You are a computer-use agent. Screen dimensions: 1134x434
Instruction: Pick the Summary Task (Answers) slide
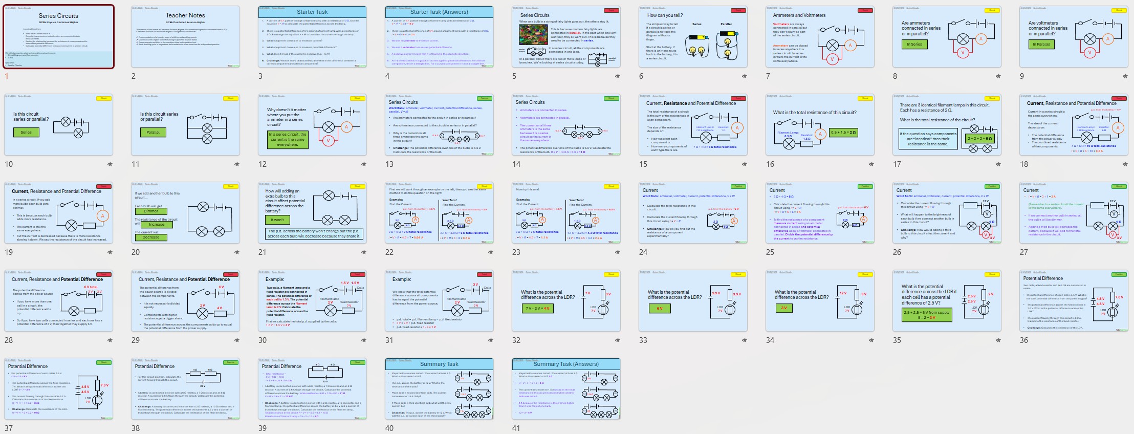[x=566, y=389]
